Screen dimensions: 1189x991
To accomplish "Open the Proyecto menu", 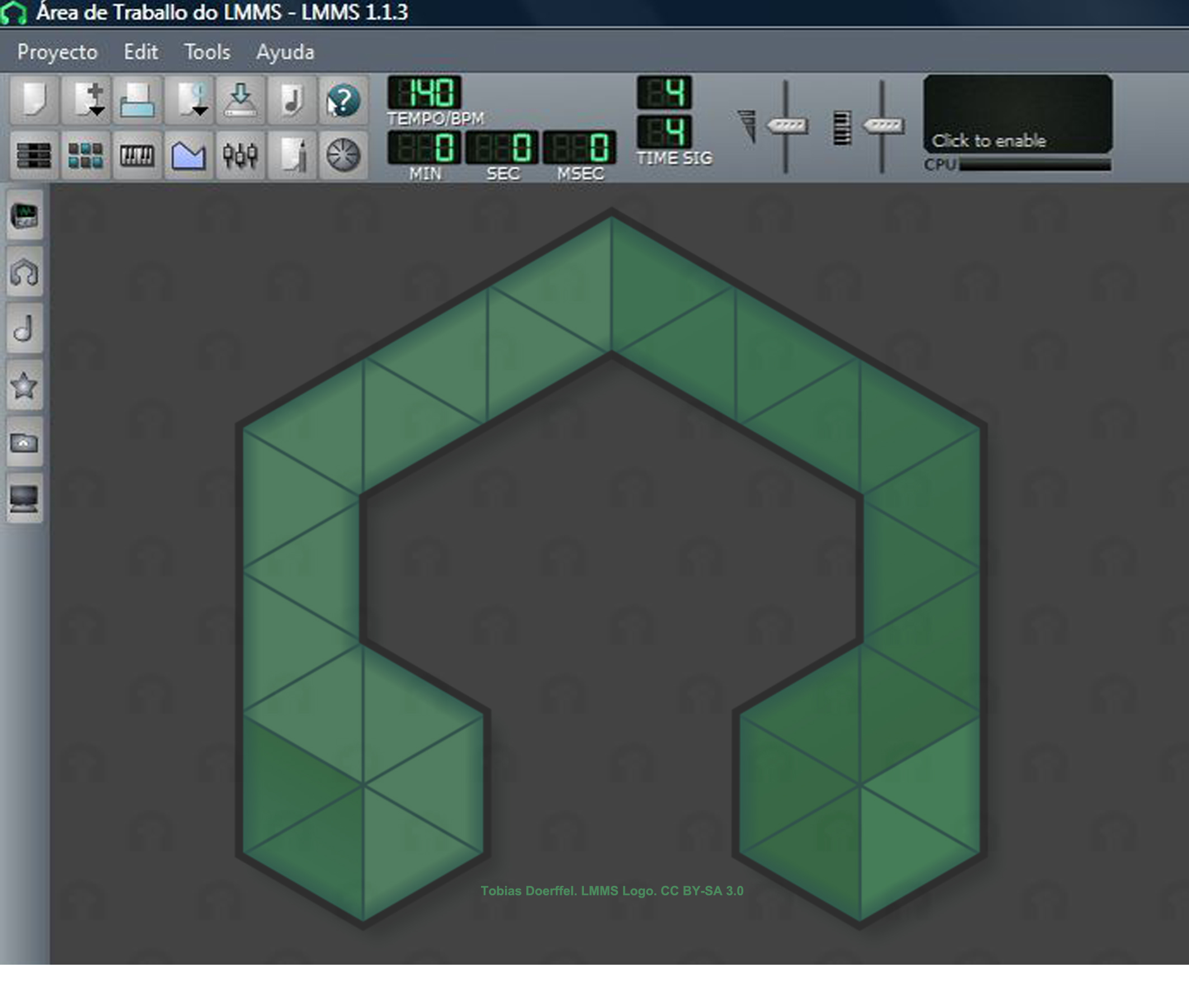I will tap(57, 52).
